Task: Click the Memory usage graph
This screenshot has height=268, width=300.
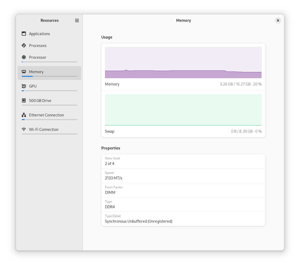Action: coord(183,62)
